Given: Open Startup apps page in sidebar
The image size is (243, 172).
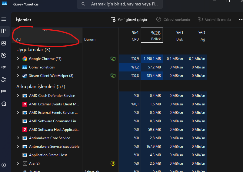Looking at the screenshot, I should pos(4,67).
